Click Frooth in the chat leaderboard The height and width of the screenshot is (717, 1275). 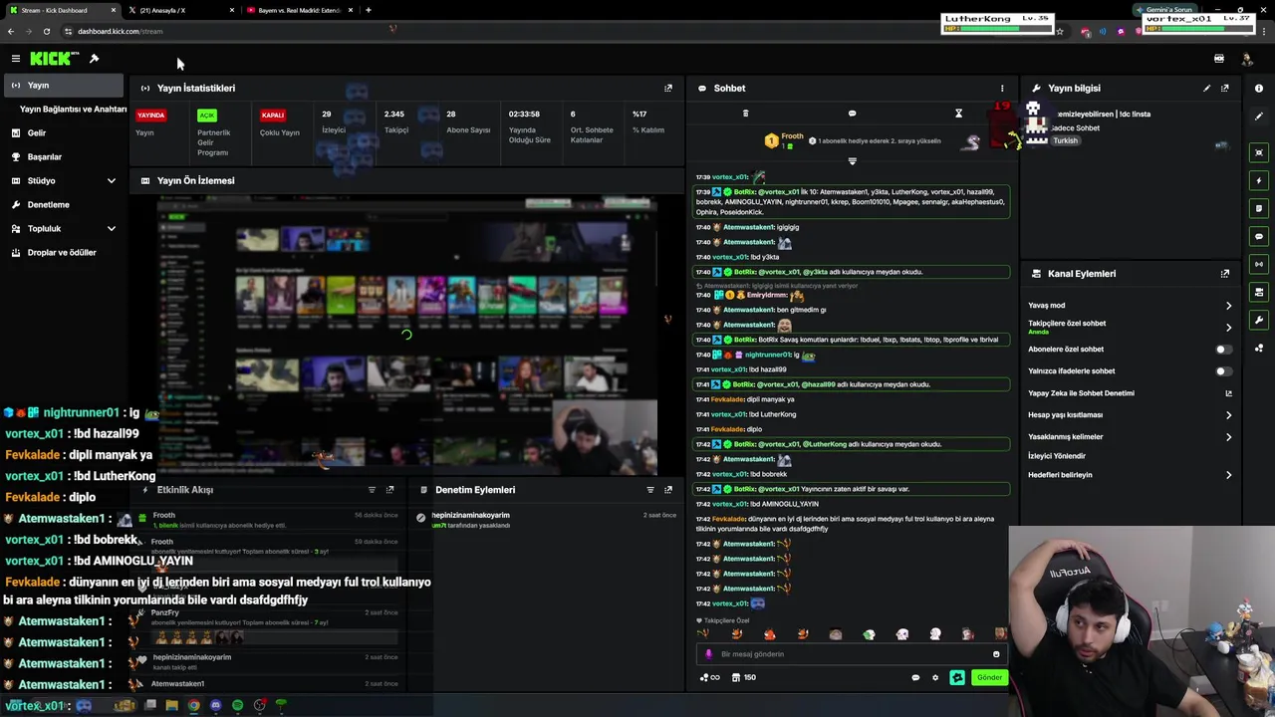pyautogui.click(x=792, y=136)
